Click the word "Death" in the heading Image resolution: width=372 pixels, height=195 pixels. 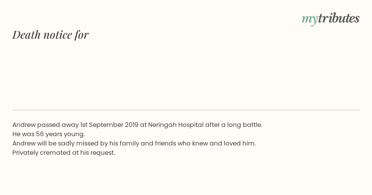click(27, 35)
